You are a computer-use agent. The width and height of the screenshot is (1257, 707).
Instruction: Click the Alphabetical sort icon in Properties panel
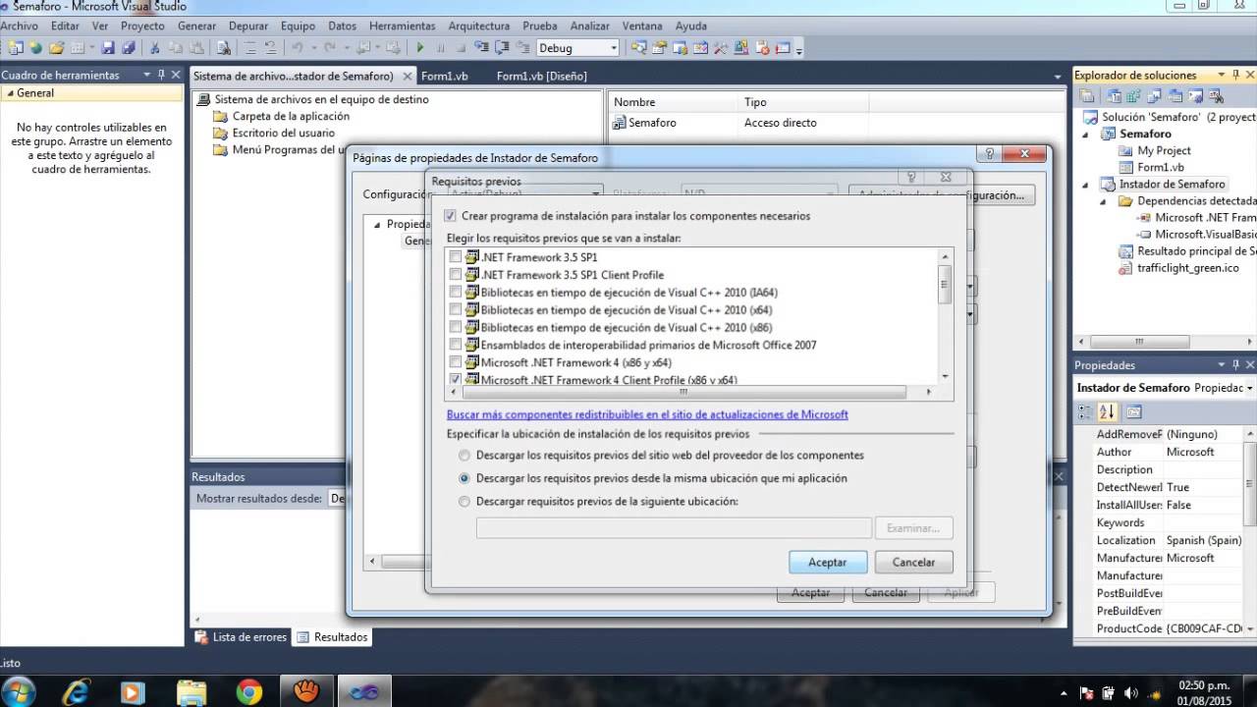[1107, 412]
